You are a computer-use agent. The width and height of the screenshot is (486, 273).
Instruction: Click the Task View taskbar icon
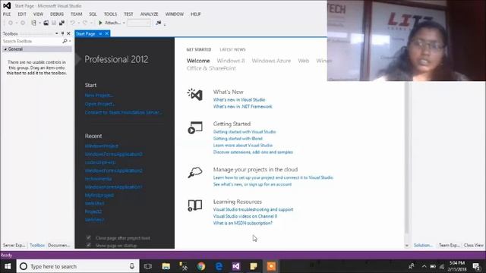pos(148,266)
